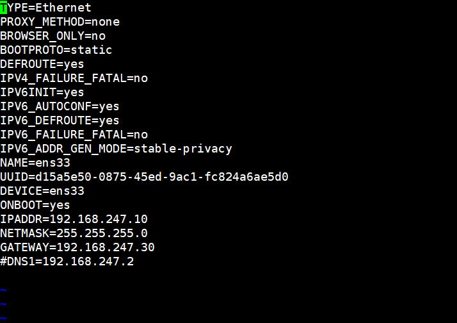This screenshot has width=457, height=323.
Task: Click the IPV6INIT=yes line
Action: pyautogui.click(x=42, y=92)
